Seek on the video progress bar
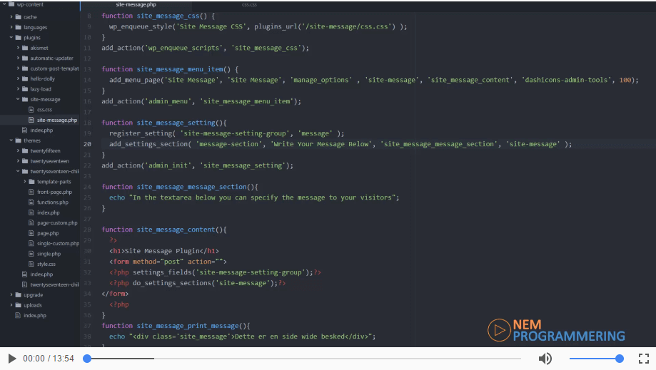The width and height of the screenshot is (656, 370). point(304,359)
